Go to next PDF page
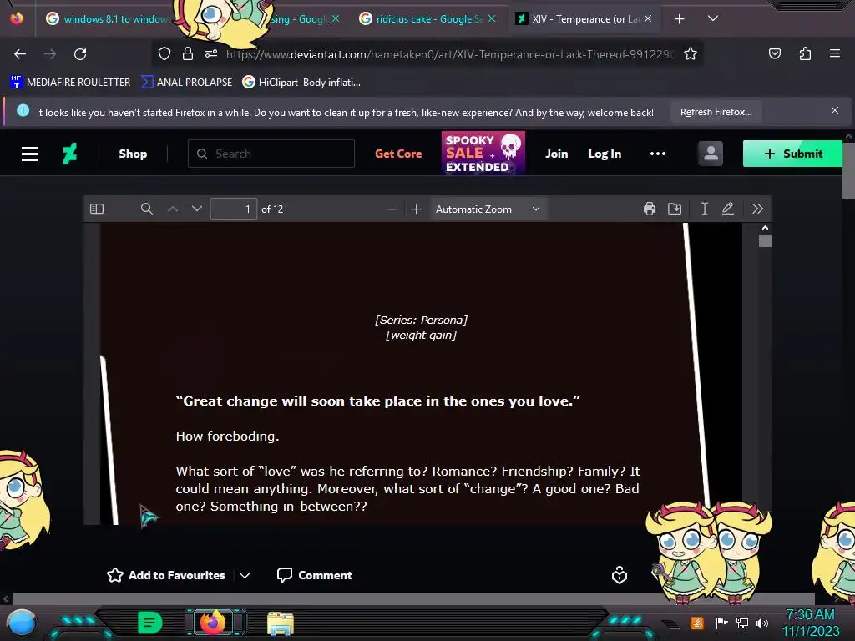 click(x=197, y=209)
